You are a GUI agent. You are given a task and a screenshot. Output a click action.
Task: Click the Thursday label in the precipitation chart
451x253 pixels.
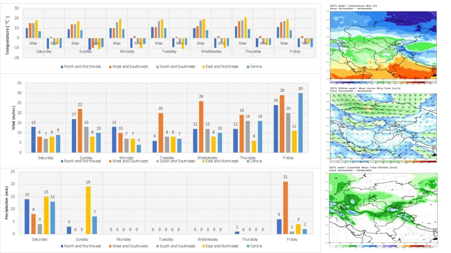click(x=249, y=239)
